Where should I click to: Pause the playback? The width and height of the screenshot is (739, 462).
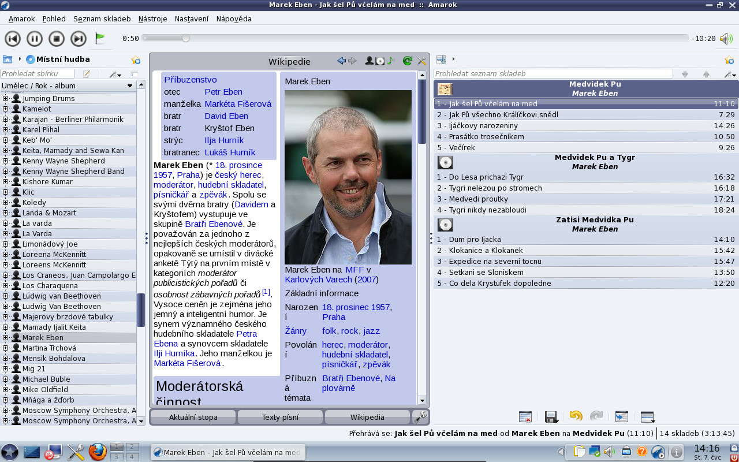click(35, 39)
